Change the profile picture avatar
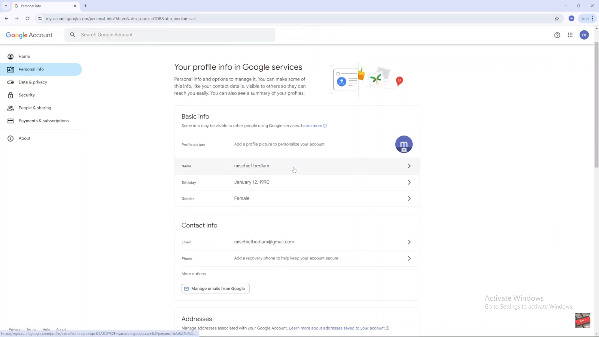599x337 pixels. [x=404, y=144]
